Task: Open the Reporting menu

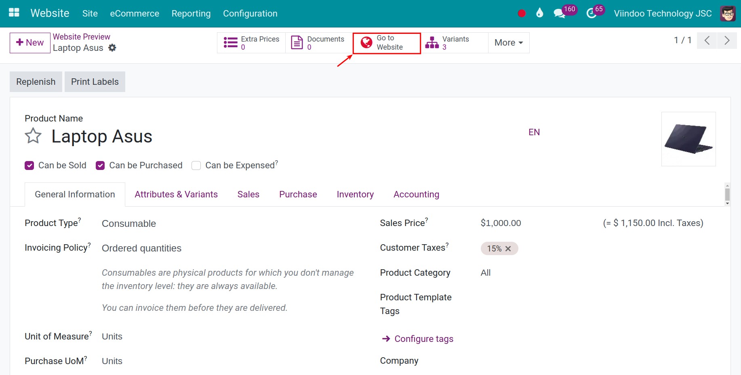Action: tap(191, 13)
